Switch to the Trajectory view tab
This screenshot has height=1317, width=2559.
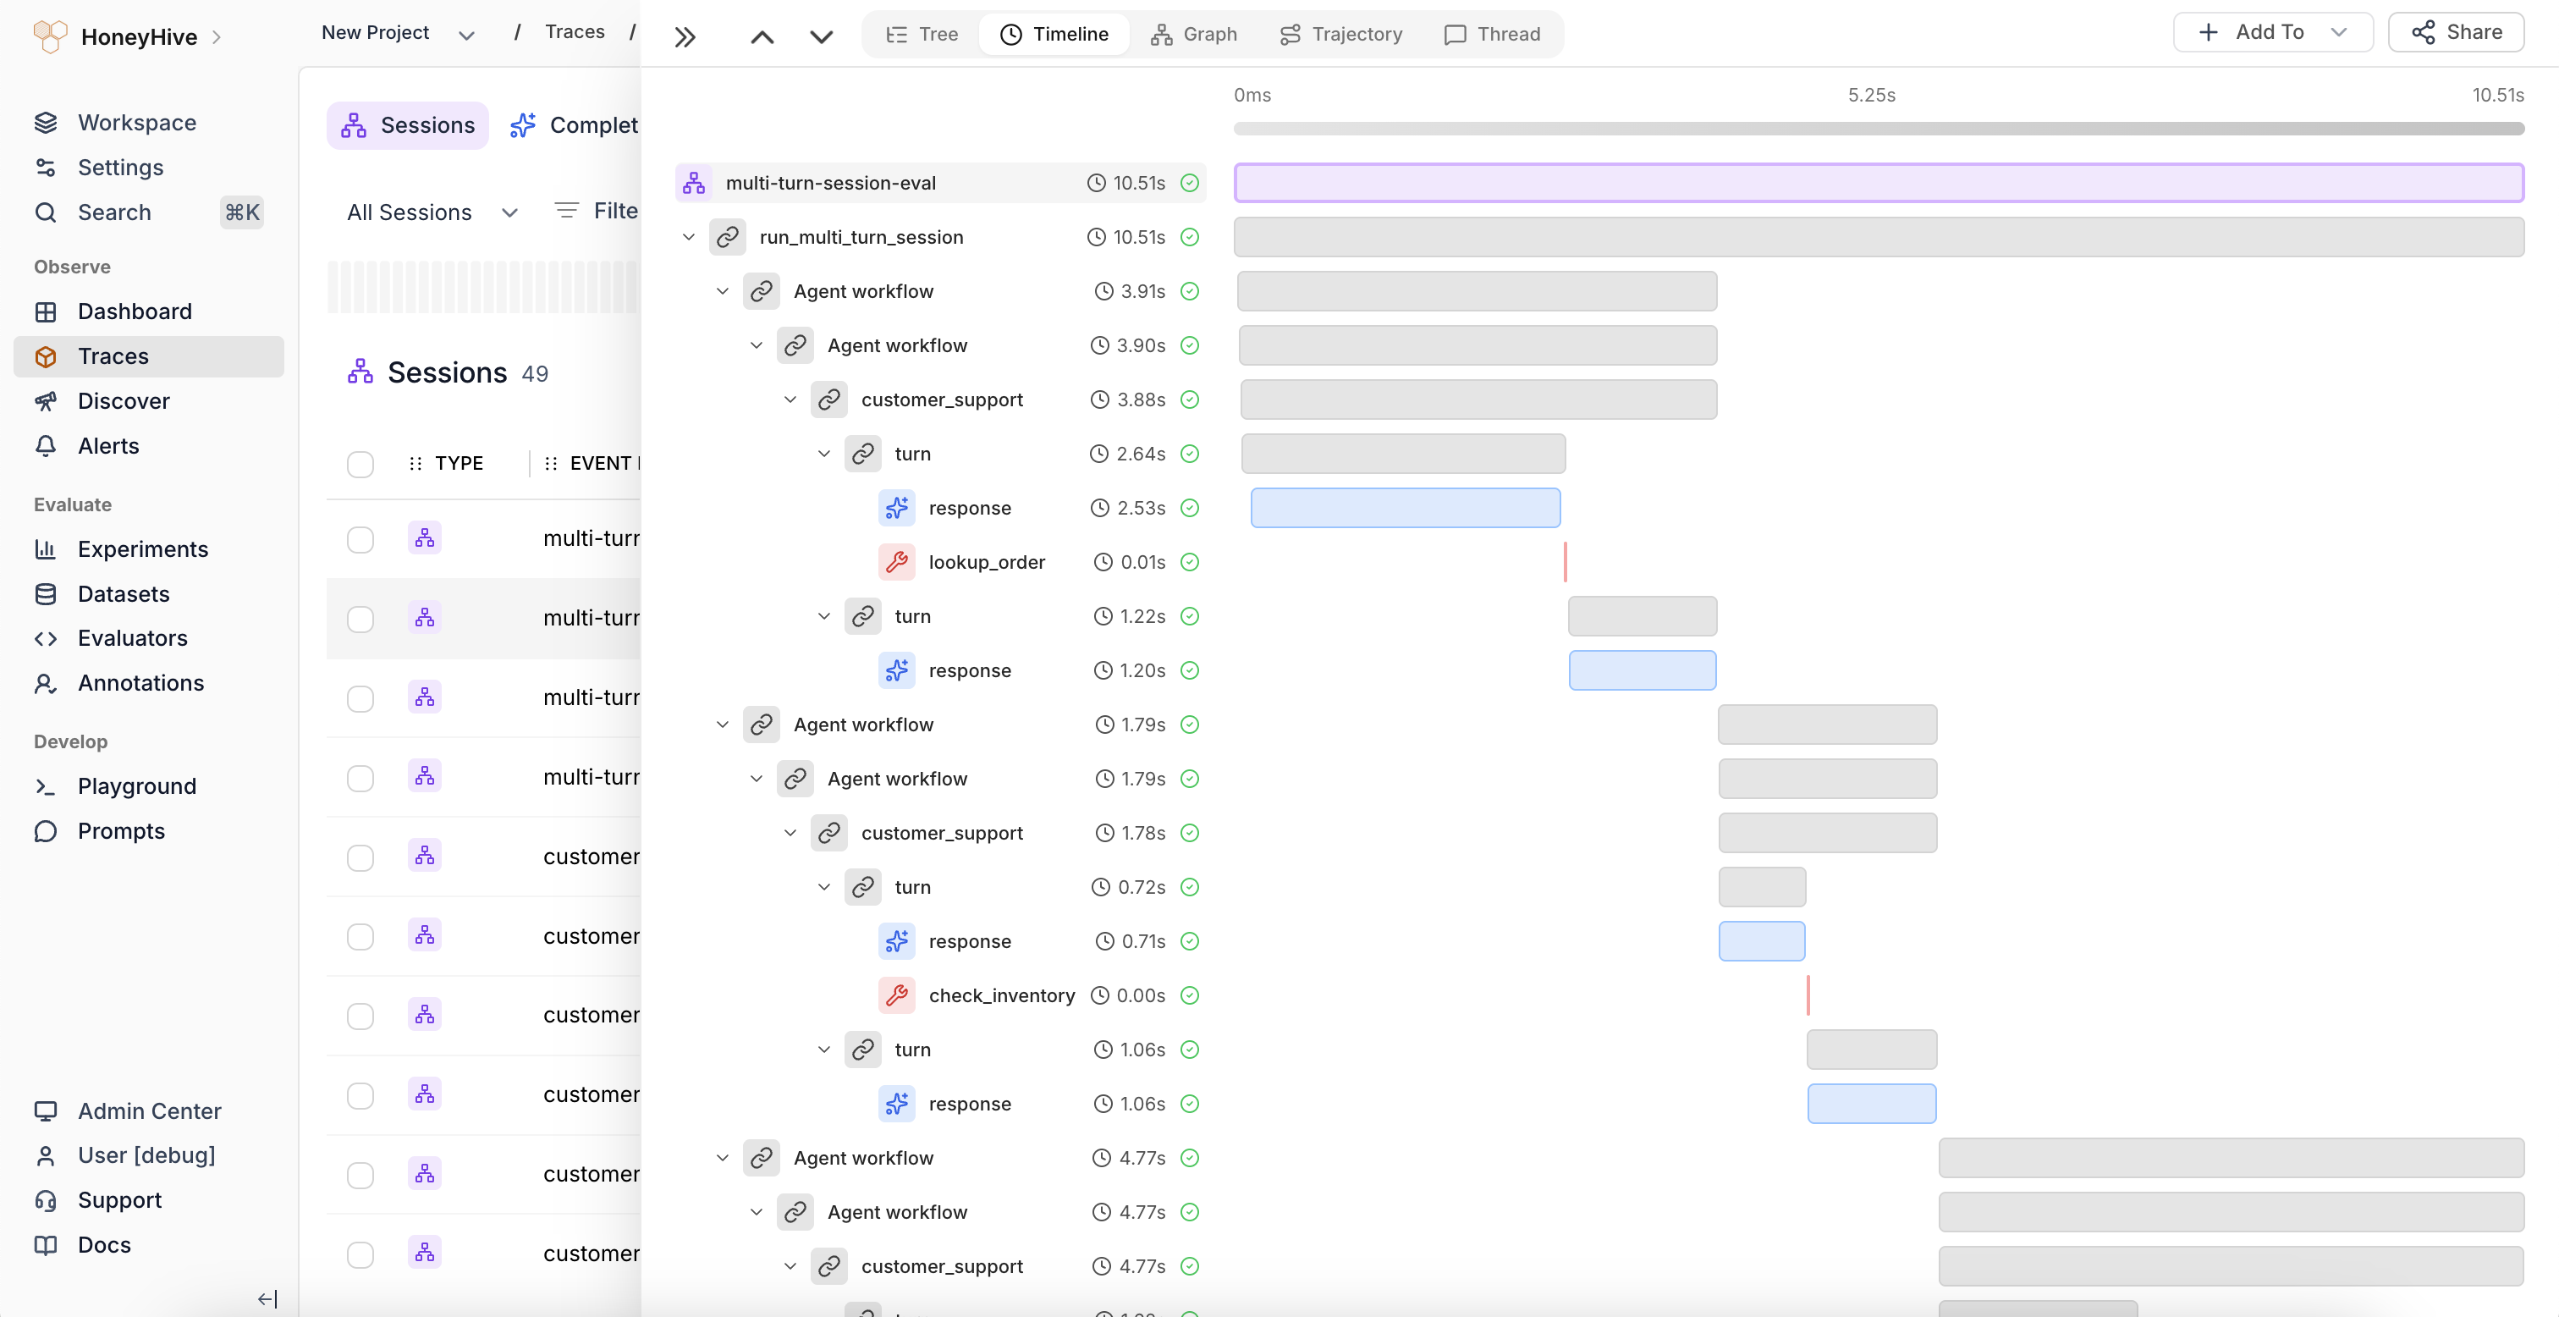tap(1340, 34)
